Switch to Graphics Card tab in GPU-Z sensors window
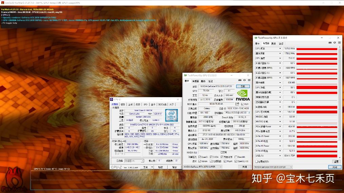Screen dimensions: 344x193 [x=257, y=44]
